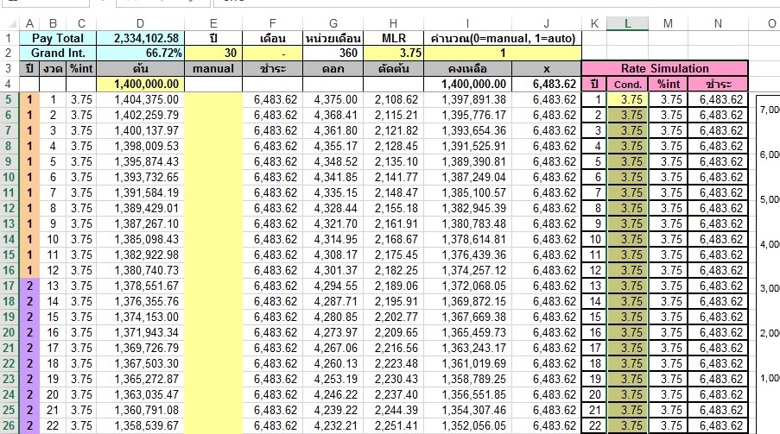Select the MLR rate cell 3.75
This screenshot has width=780, height=434.
(393, 53)
